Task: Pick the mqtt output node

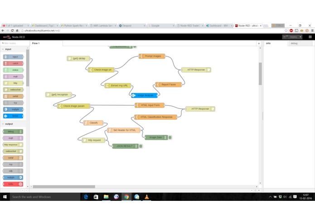Action: 13,138
